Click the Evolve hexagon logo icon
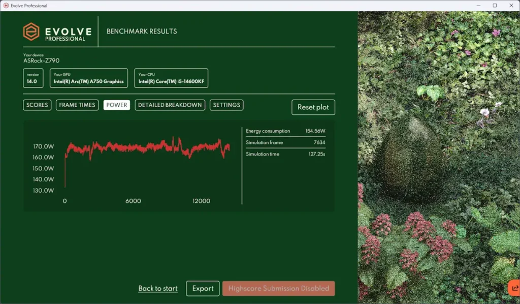 tap(31, 32)
